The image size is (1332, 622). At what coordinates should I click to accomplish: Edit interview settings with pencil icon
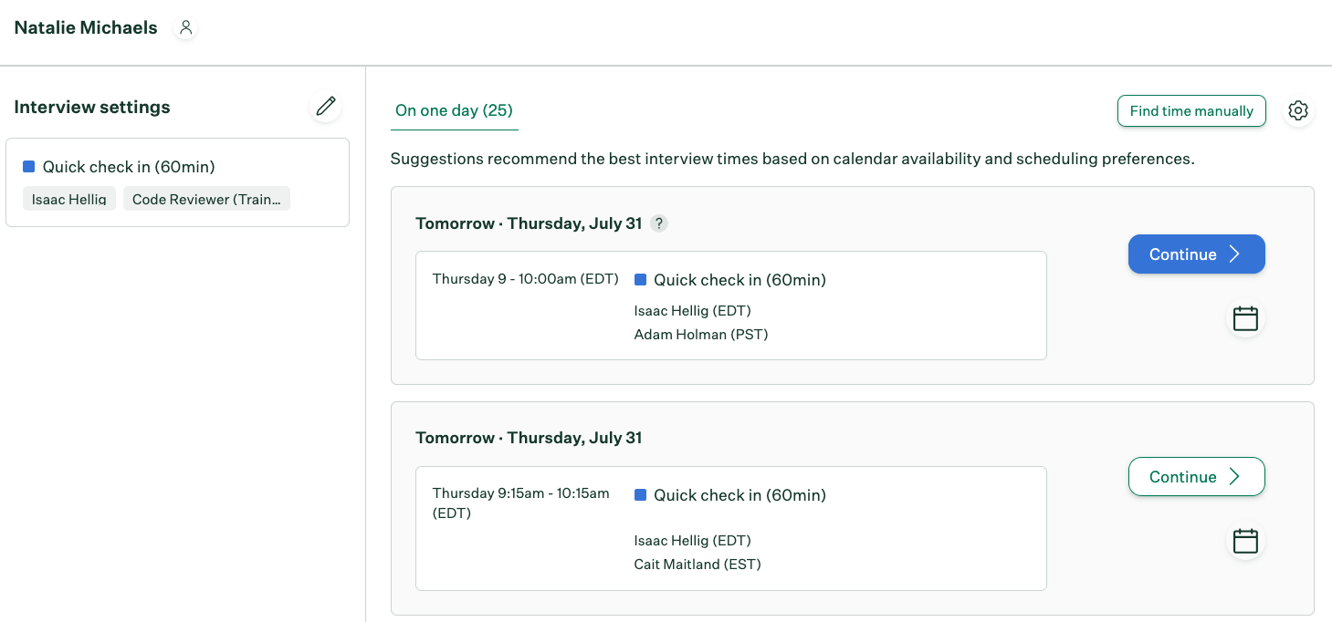pyautogui.click(x=326, y=107)
